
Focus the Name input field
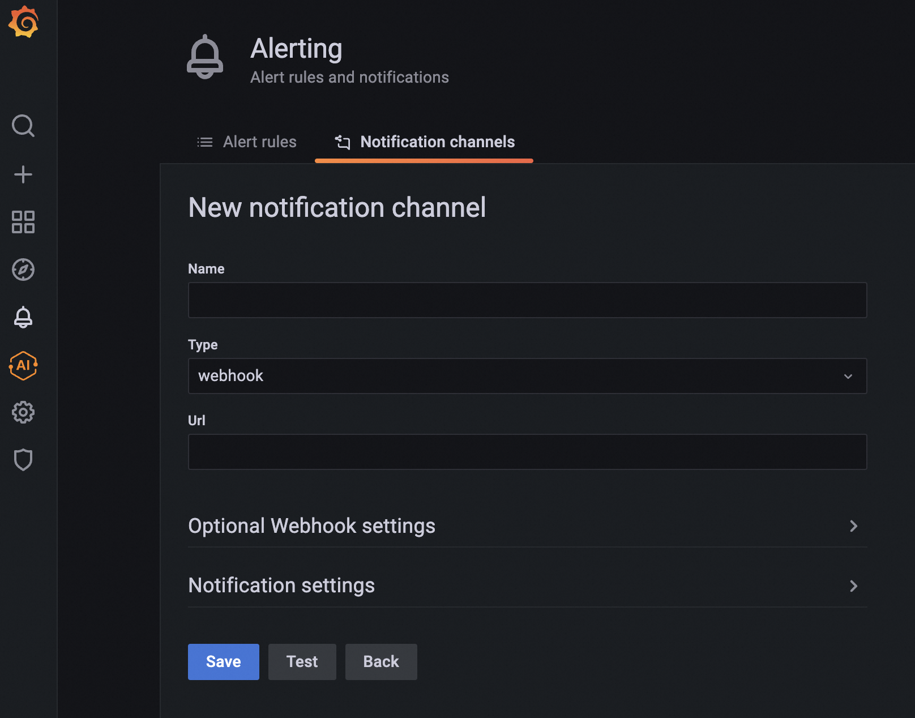coord(527,300)
